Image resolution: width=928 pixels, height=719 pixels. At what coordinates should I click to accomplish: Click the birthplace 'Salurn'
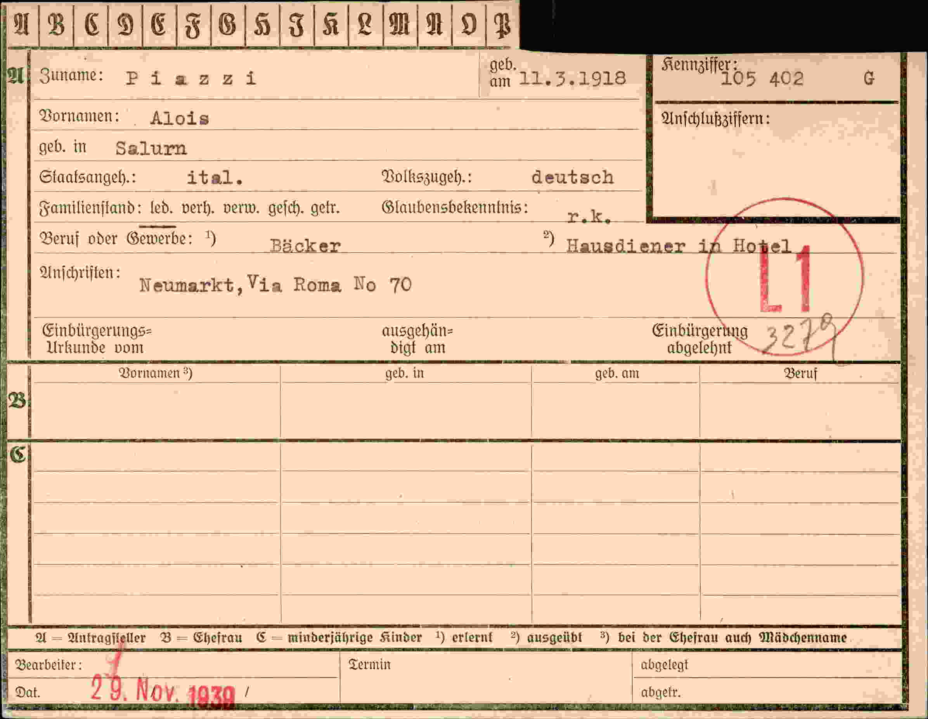(x=151, y=148)
